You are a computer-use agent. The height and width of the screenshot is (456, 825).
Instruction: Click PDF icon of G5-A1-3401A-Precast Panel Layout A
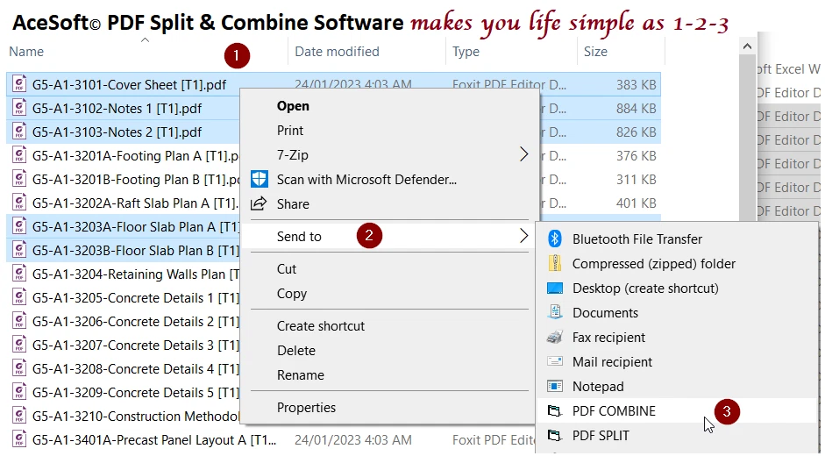pos(19,439)
